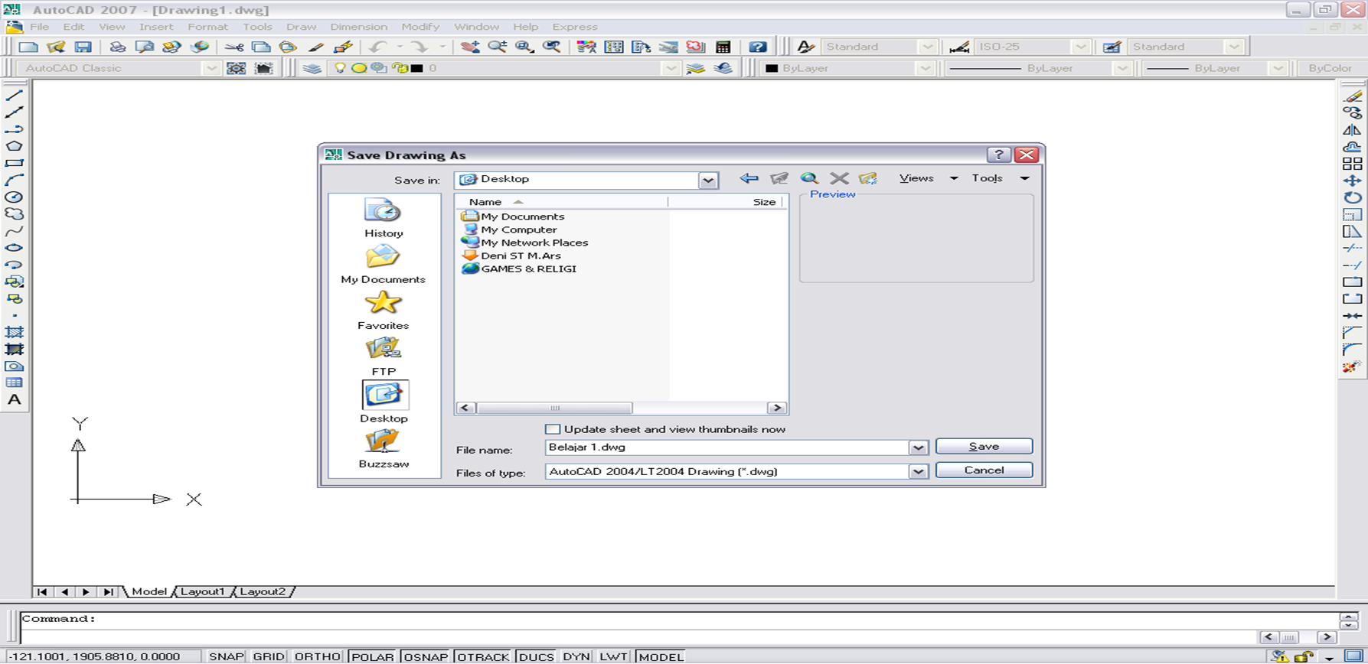The width and height of the screenshot is (1368, 664).
Task: Toggle LWT lineweight display
Action: click(613, 656)
